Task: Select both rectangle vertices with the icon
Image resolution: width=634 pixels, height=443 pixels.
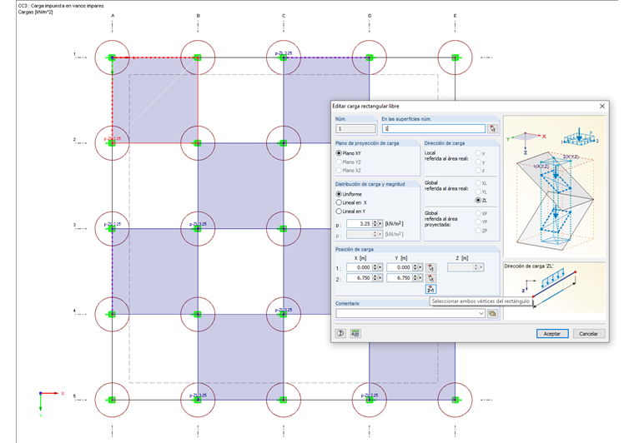Action: [431, 289]
